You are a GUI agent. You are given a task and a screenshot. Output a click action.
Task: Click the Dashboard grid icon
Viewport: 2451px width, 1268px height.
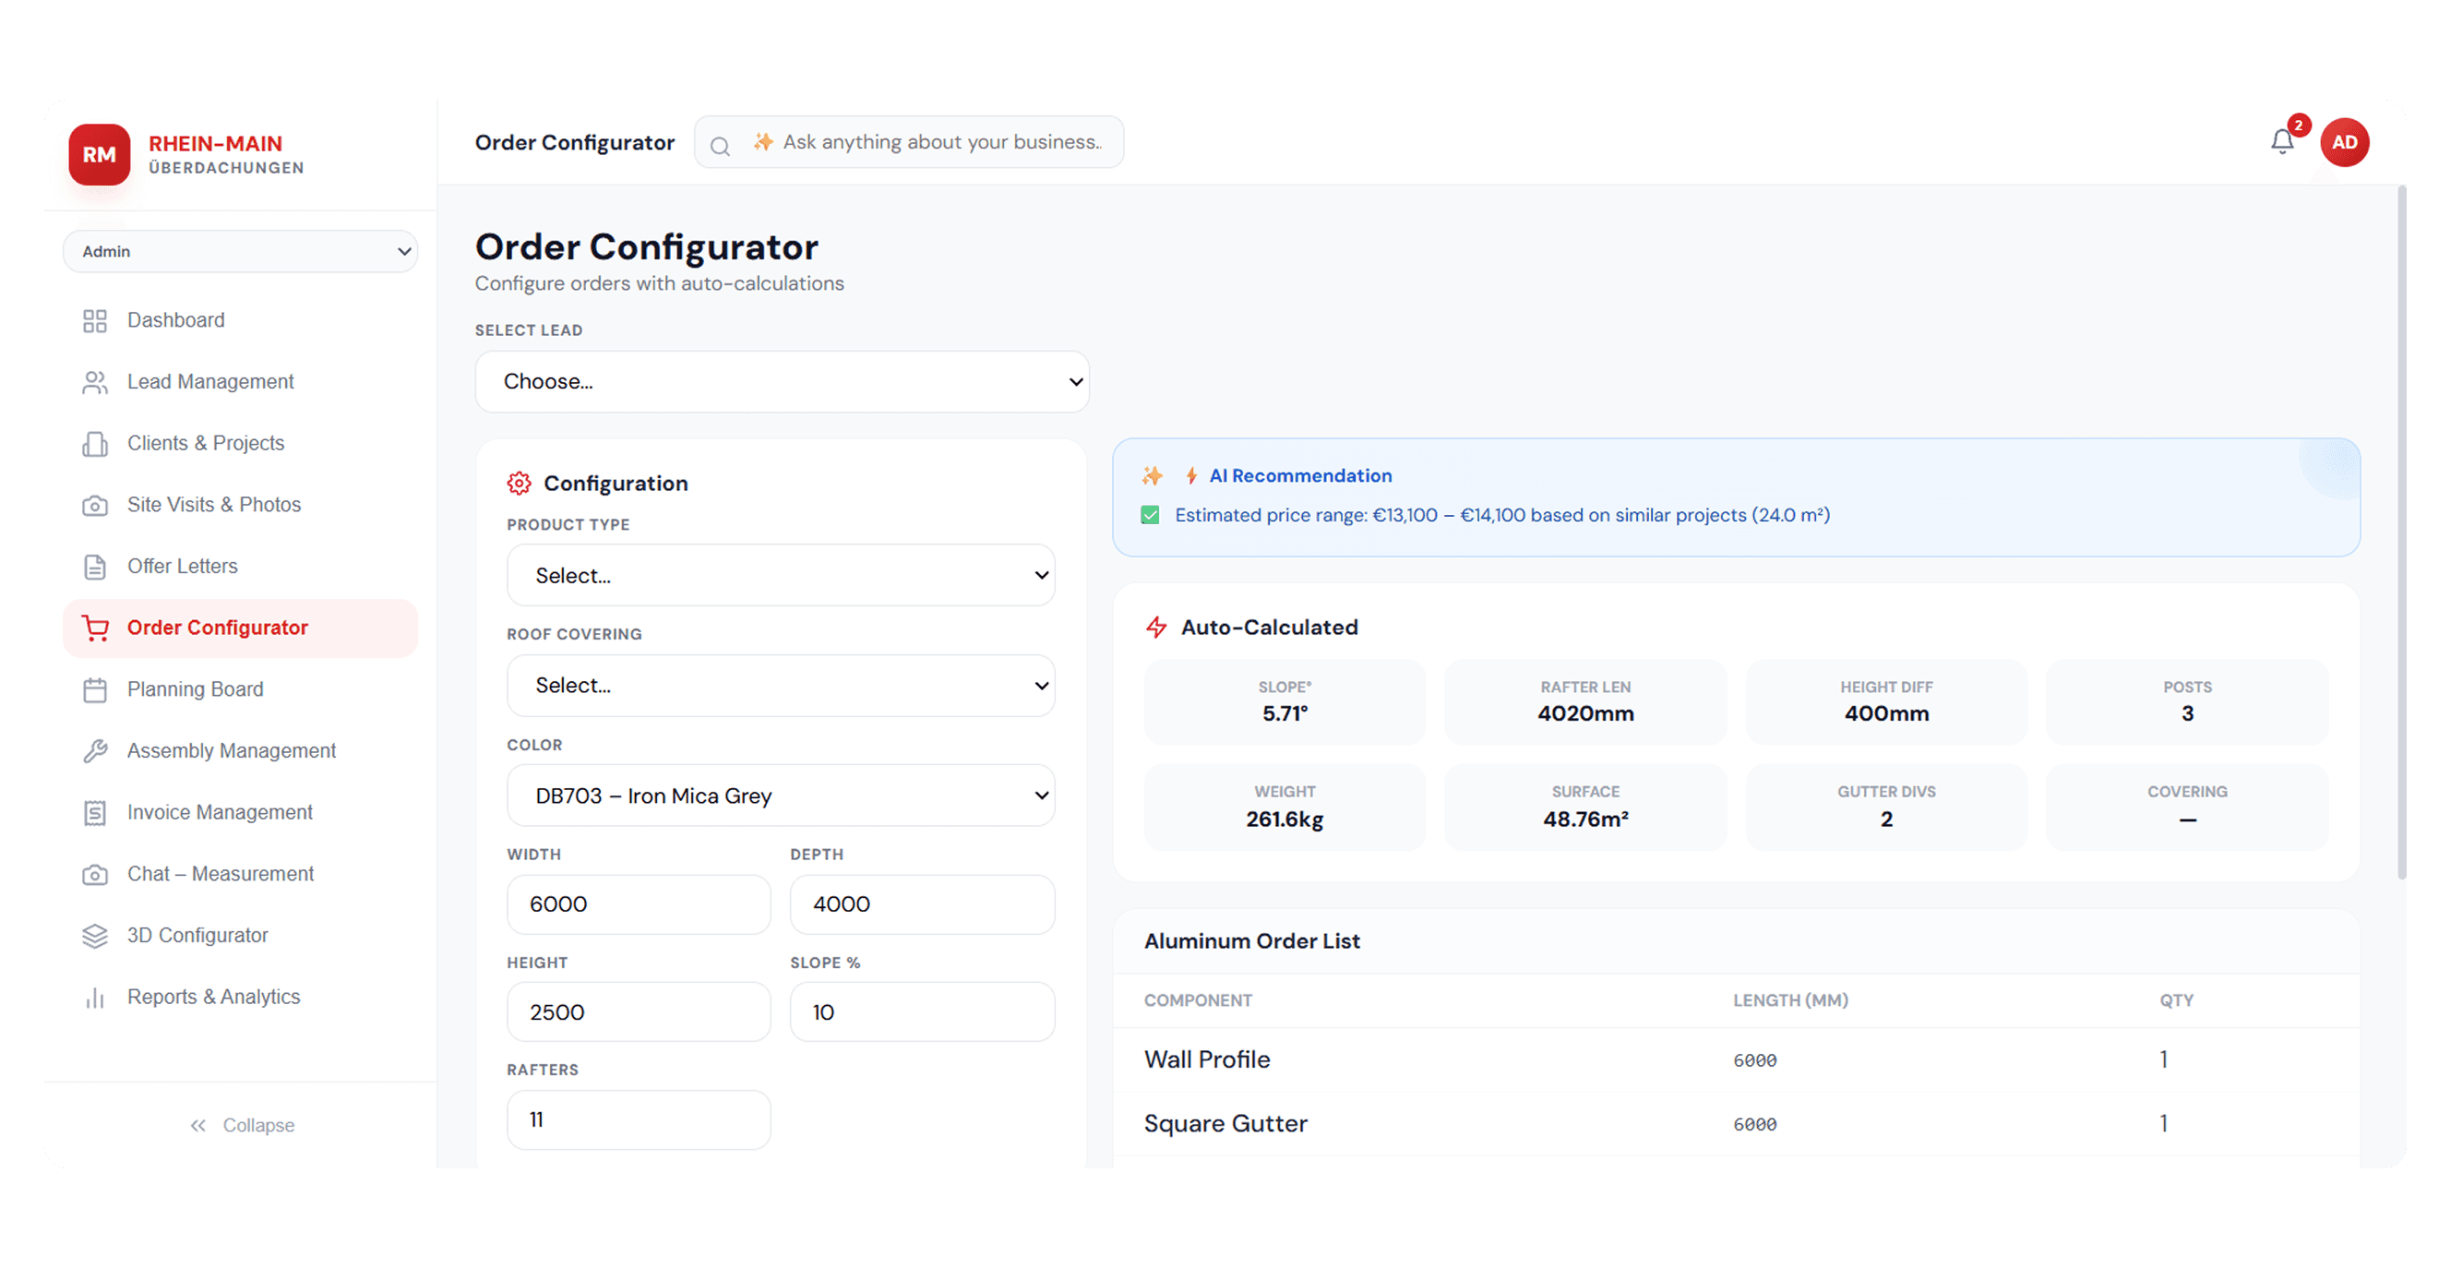click(94, 320)
